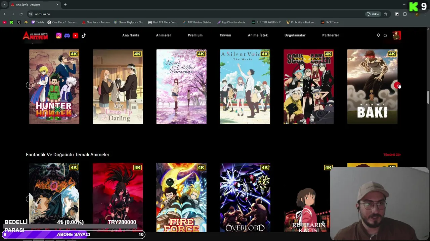Click next arrow on top anime carousel
430x241 pixels.
pos(397,86)
